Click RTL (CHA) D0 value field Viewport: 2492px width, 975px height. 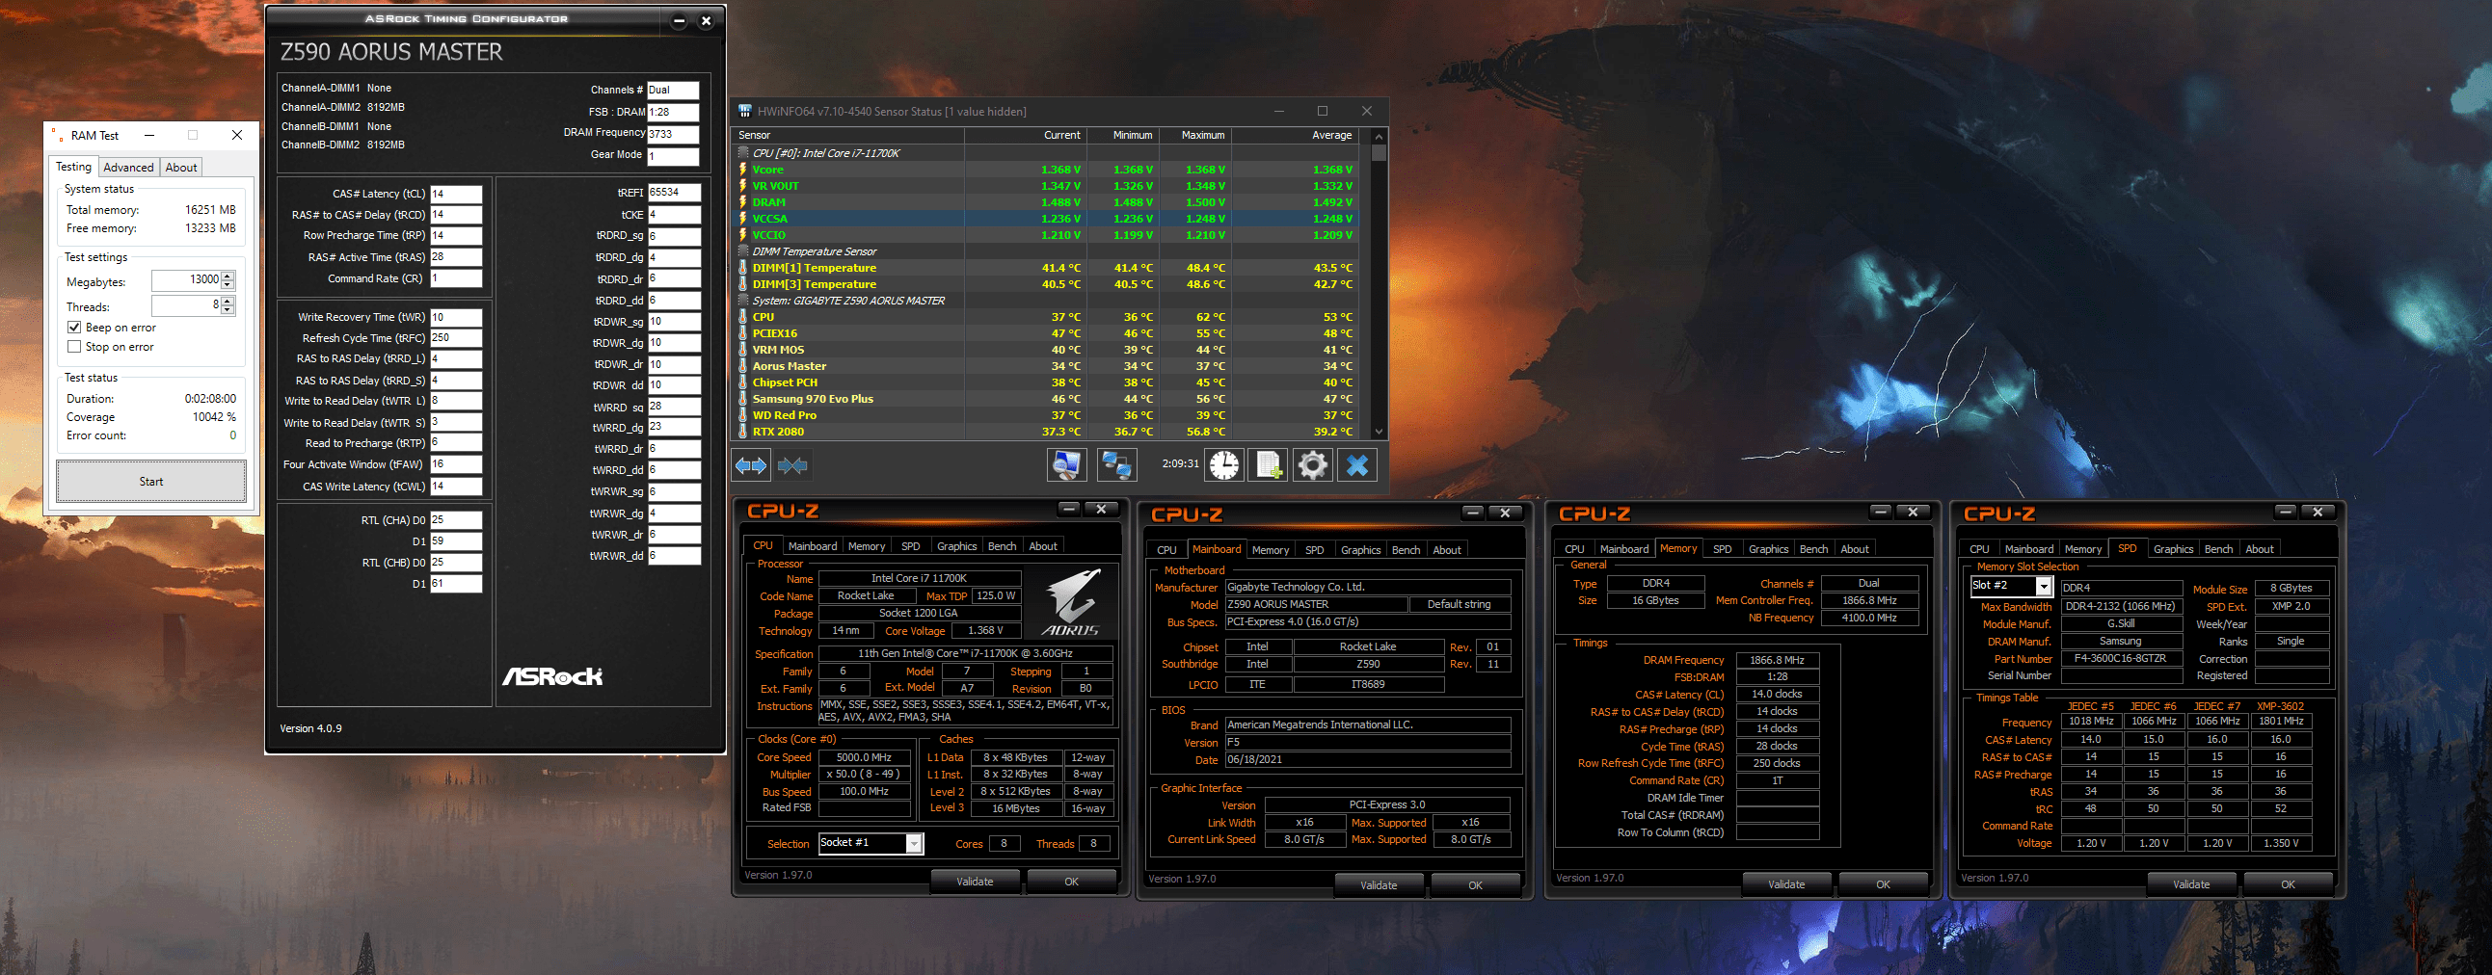(x=456, y=520)
